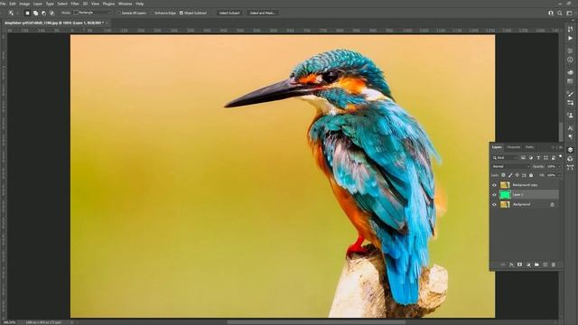Image resolution: width=578 pixels, height=325 pixels.
Task: Open the Fill slider arrow
Action: (x=560, y=175)
